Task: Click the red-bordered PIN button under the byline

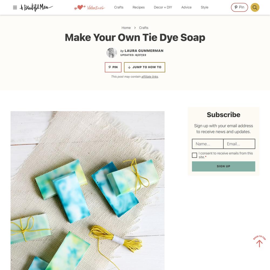Action: (x=113, y=67)
